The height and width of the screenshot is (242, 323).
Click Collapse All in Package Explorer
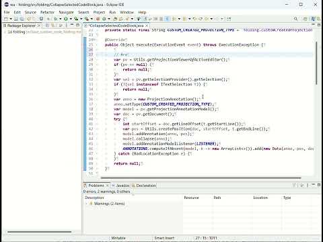click(47, 26)
